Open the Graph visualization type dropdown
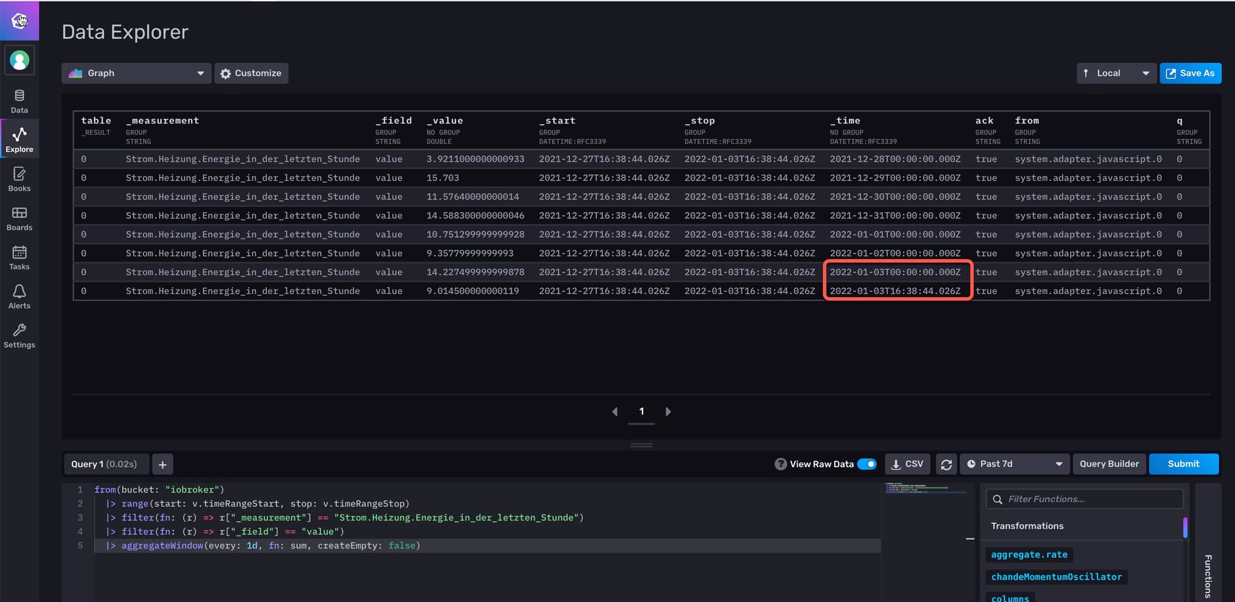 136,73
